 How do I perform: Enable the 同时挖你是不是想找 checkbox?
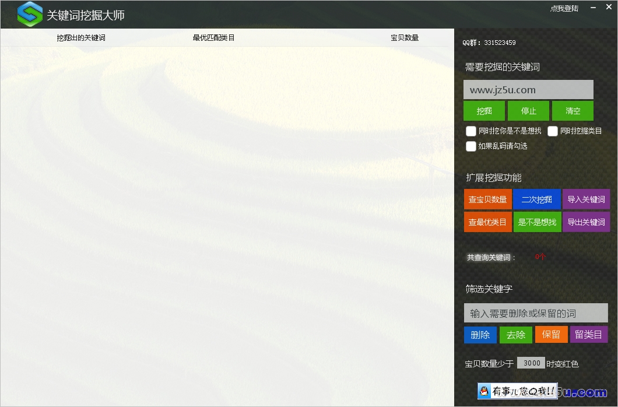click(x=471, y=131)
